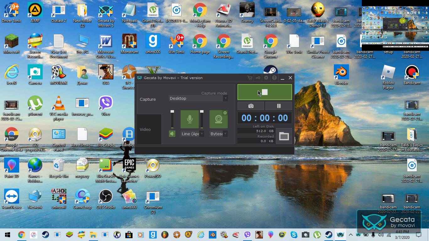Image resolution: width=429 pixels, height=241 pixels.
Task: Open the Line microphone device dropdown
Action: click(x=202, y=134)
